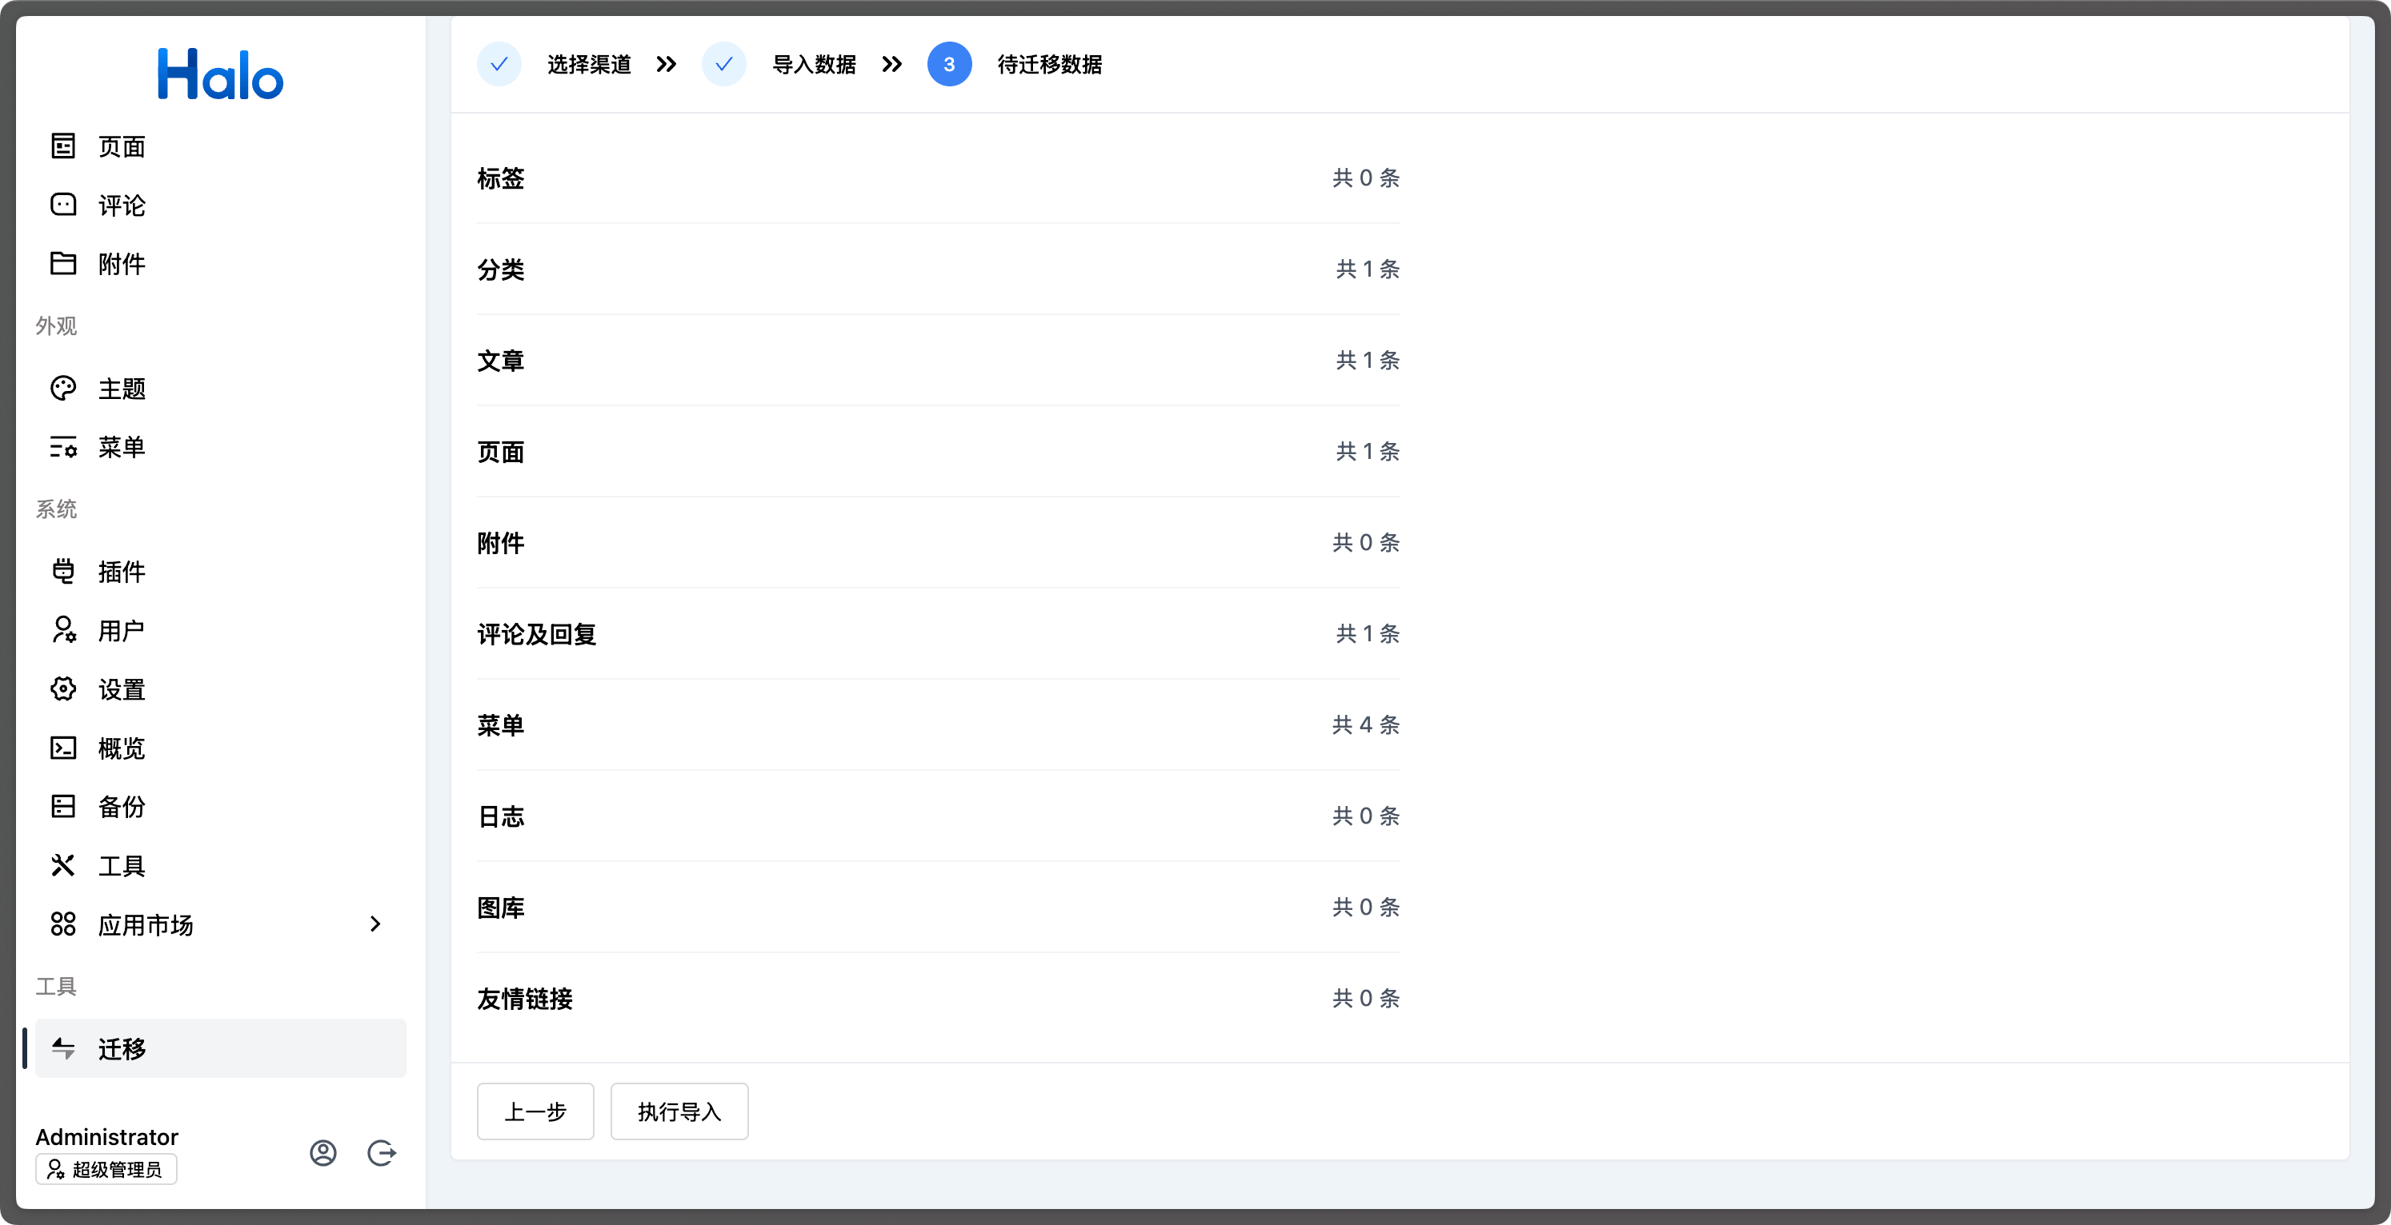Select the 备份 (Backup) sidebar icon

(62, 806)
